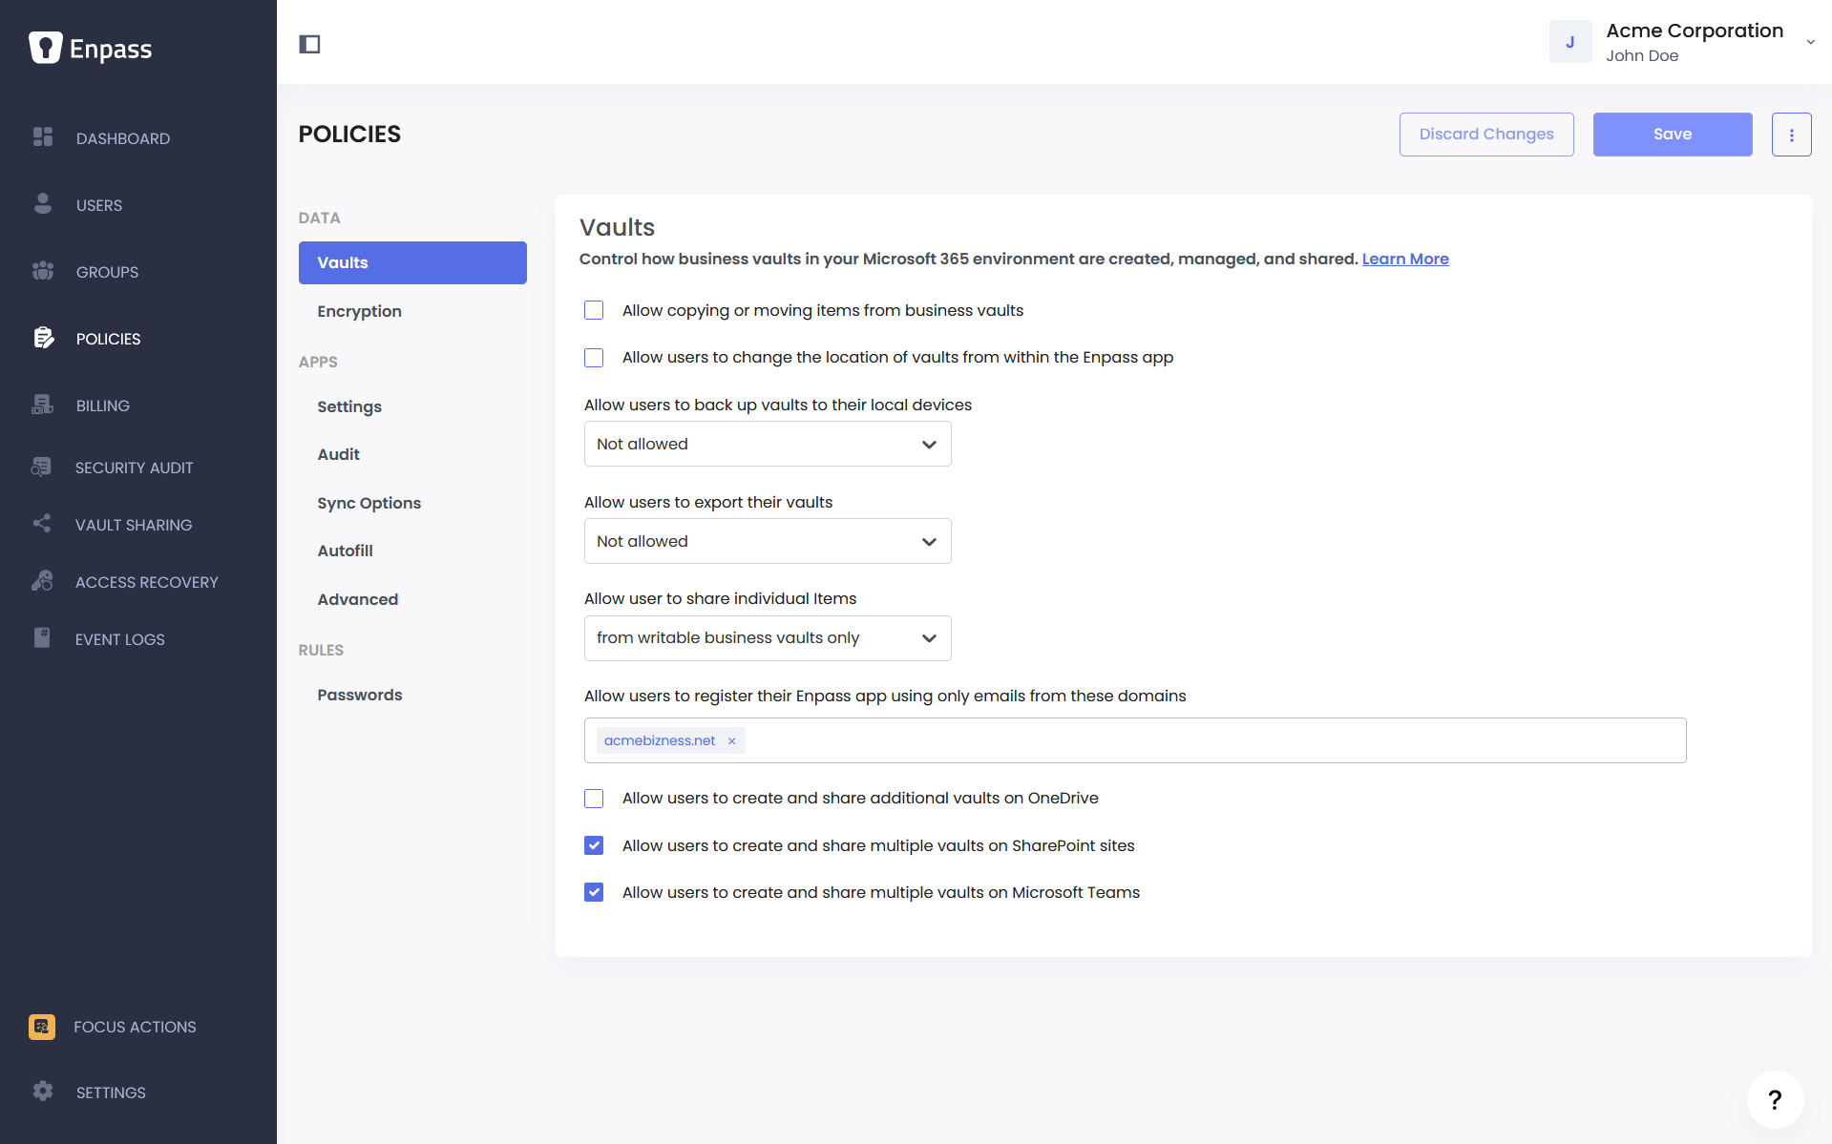Go to Dashboard in the sidebar
Screen dimensions: 1832x1144
pos(123,138)
